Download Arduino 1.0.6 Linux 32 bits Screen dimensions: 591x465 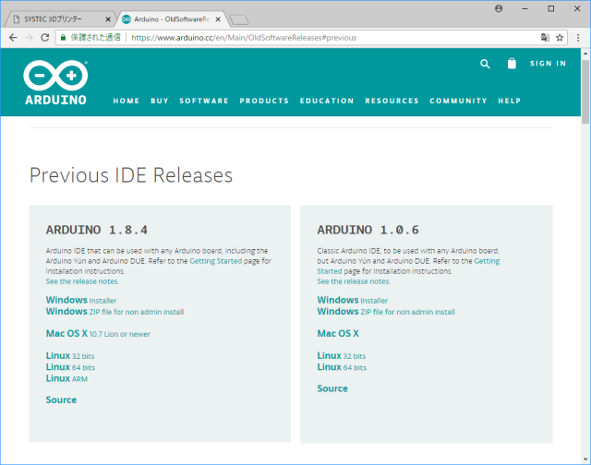pos(342,356)
